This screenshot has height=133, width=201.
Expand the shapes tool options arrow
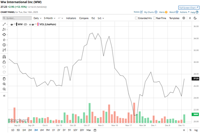[7, 35]
